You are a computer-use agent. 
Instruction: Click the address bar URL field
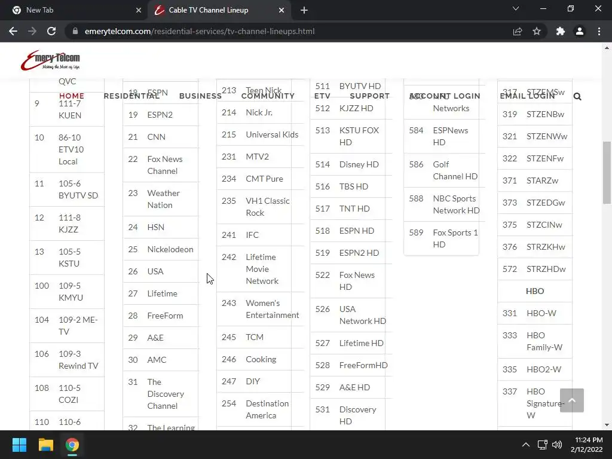coord(289,31)
